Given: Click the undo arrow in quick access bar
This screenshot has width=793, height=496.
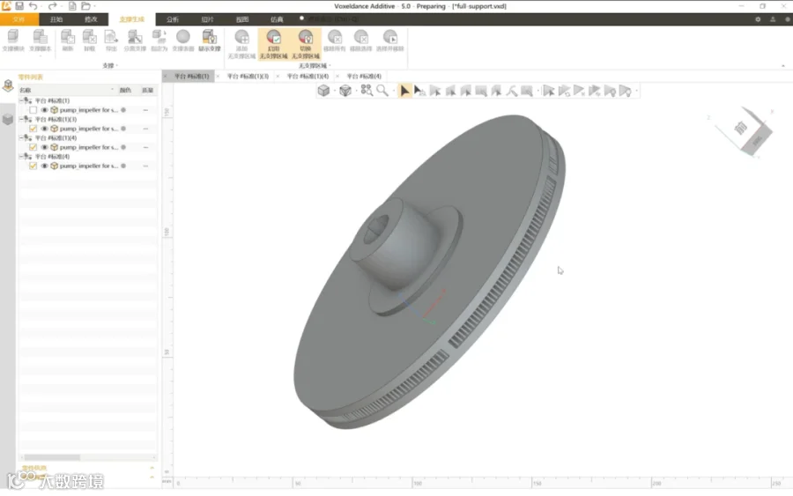Looking at the screenshot, I should click(33, 6).
